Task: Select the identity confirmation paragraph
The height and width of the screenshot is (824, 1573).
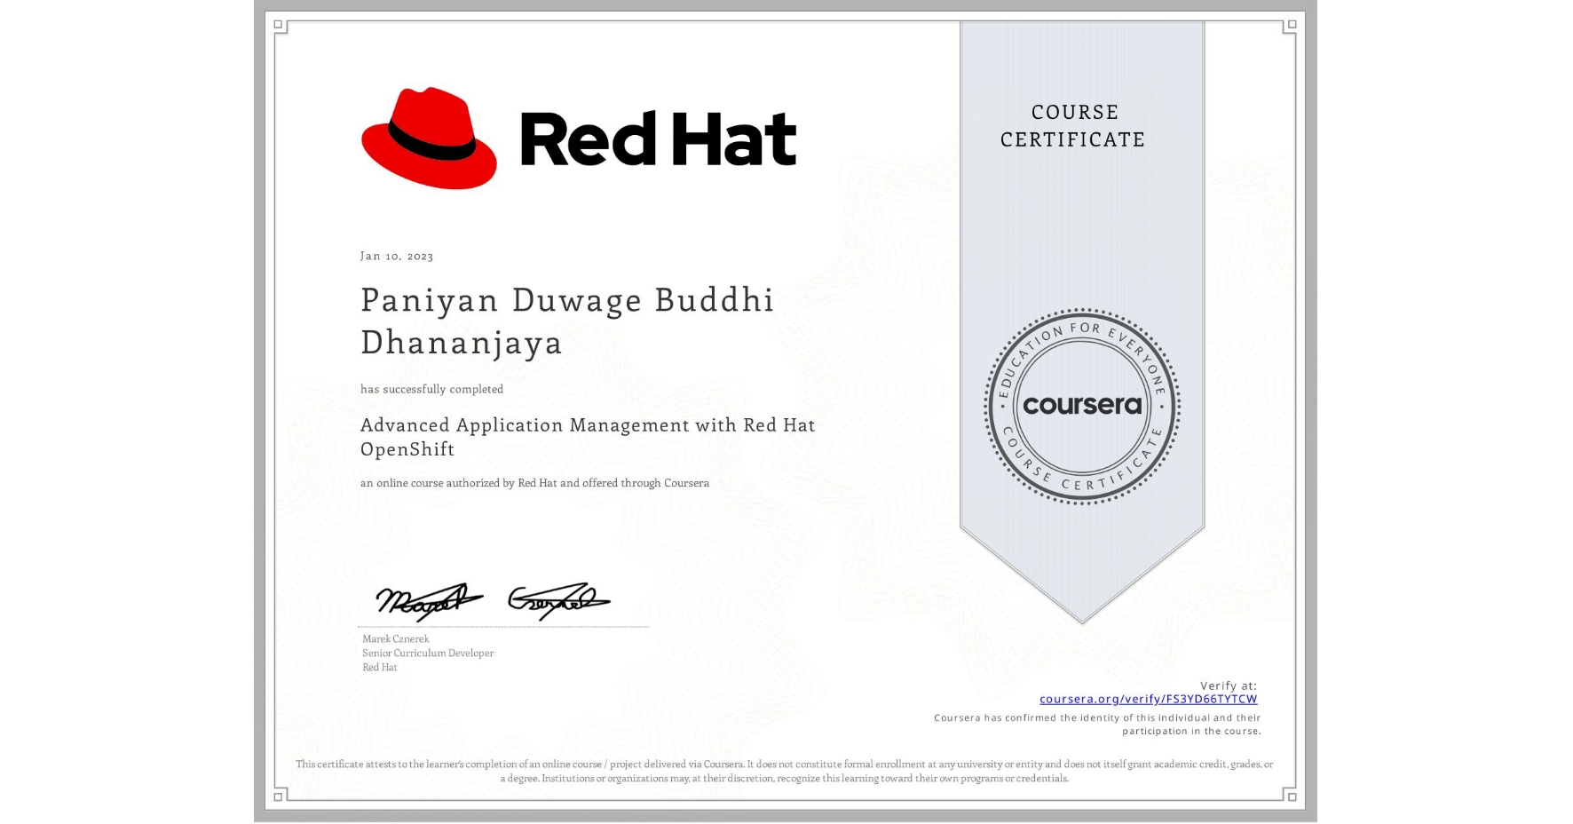Action: 1098,722
